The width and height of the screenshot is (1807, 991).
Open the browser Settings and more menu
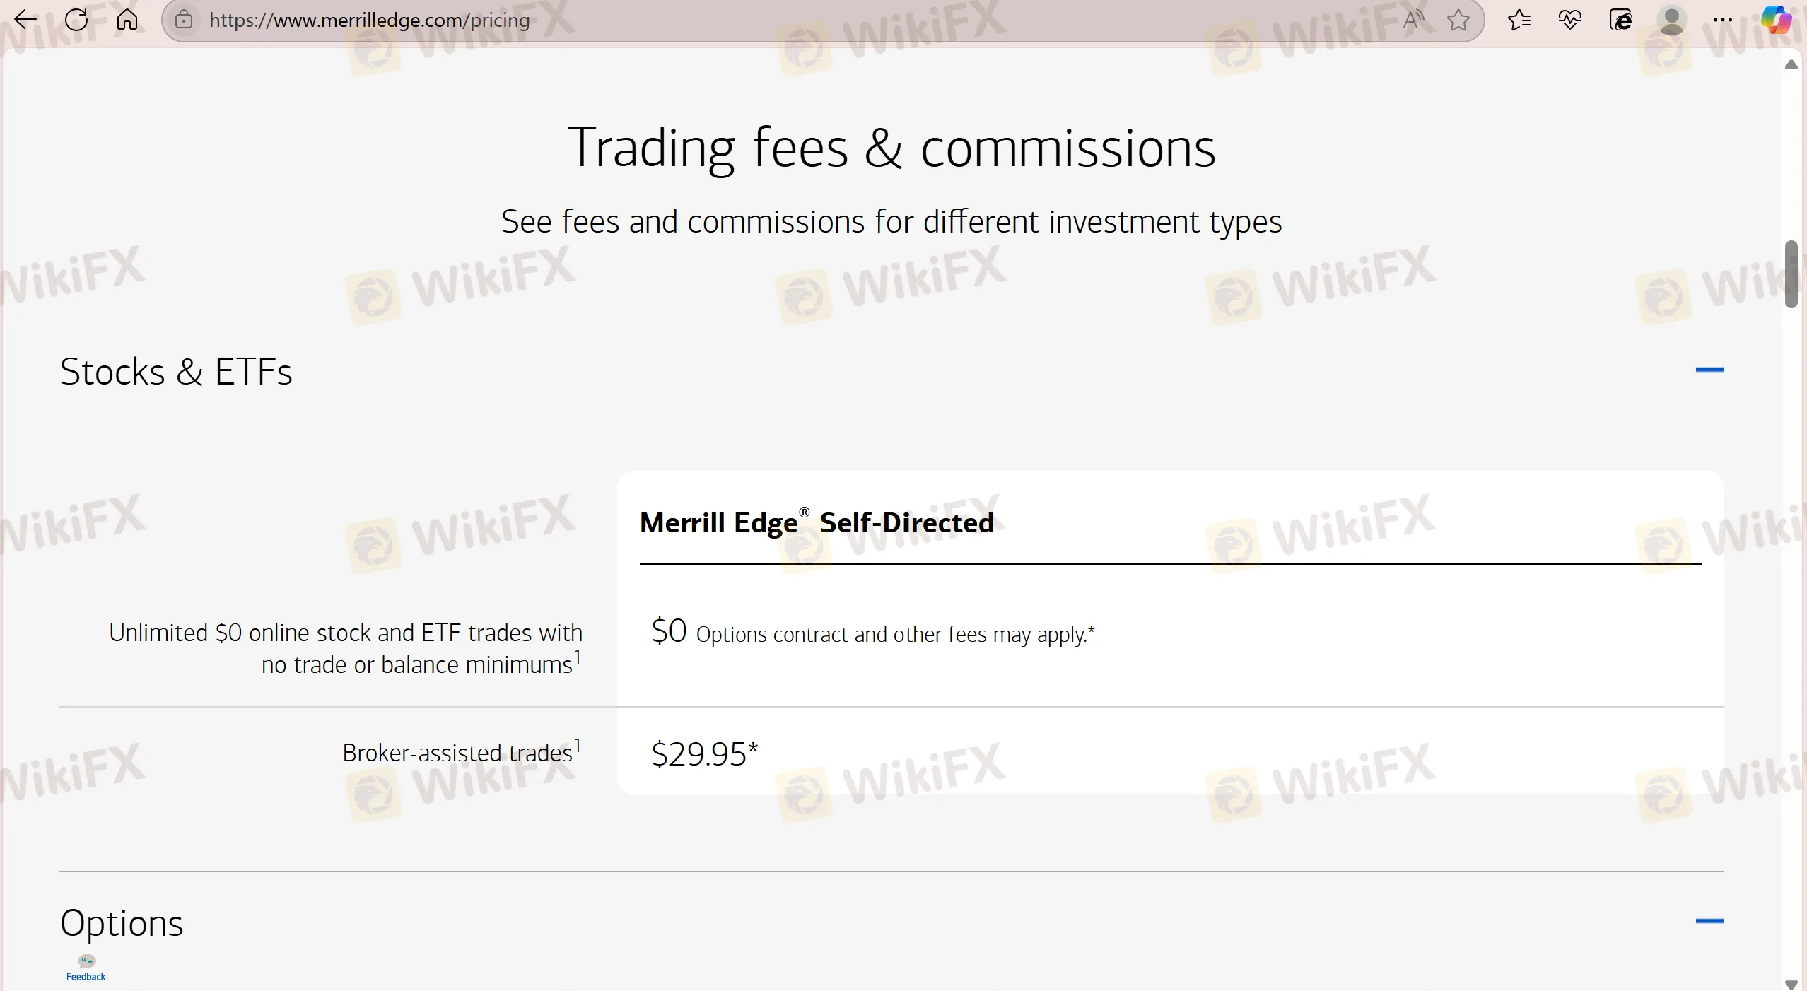coord(1723,20)
